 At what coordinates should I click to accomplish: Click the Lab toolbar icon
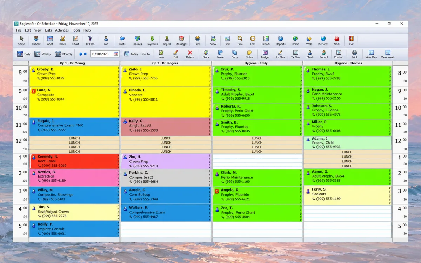(106, 41)
